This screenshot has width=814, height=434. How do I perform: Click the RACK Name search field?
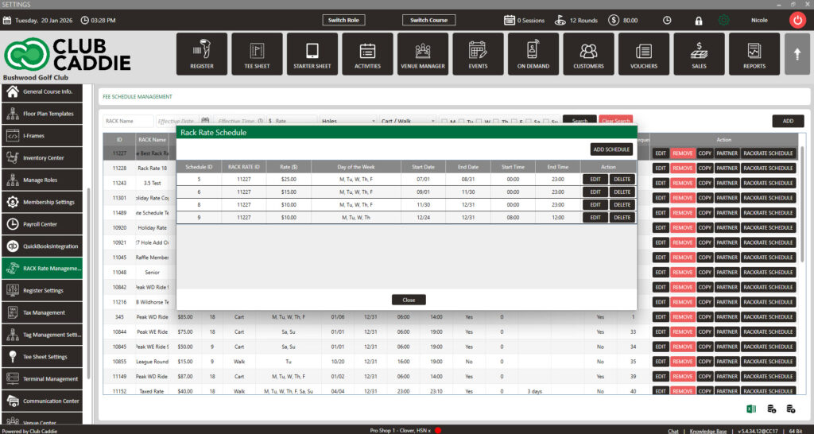coord(128,121)
